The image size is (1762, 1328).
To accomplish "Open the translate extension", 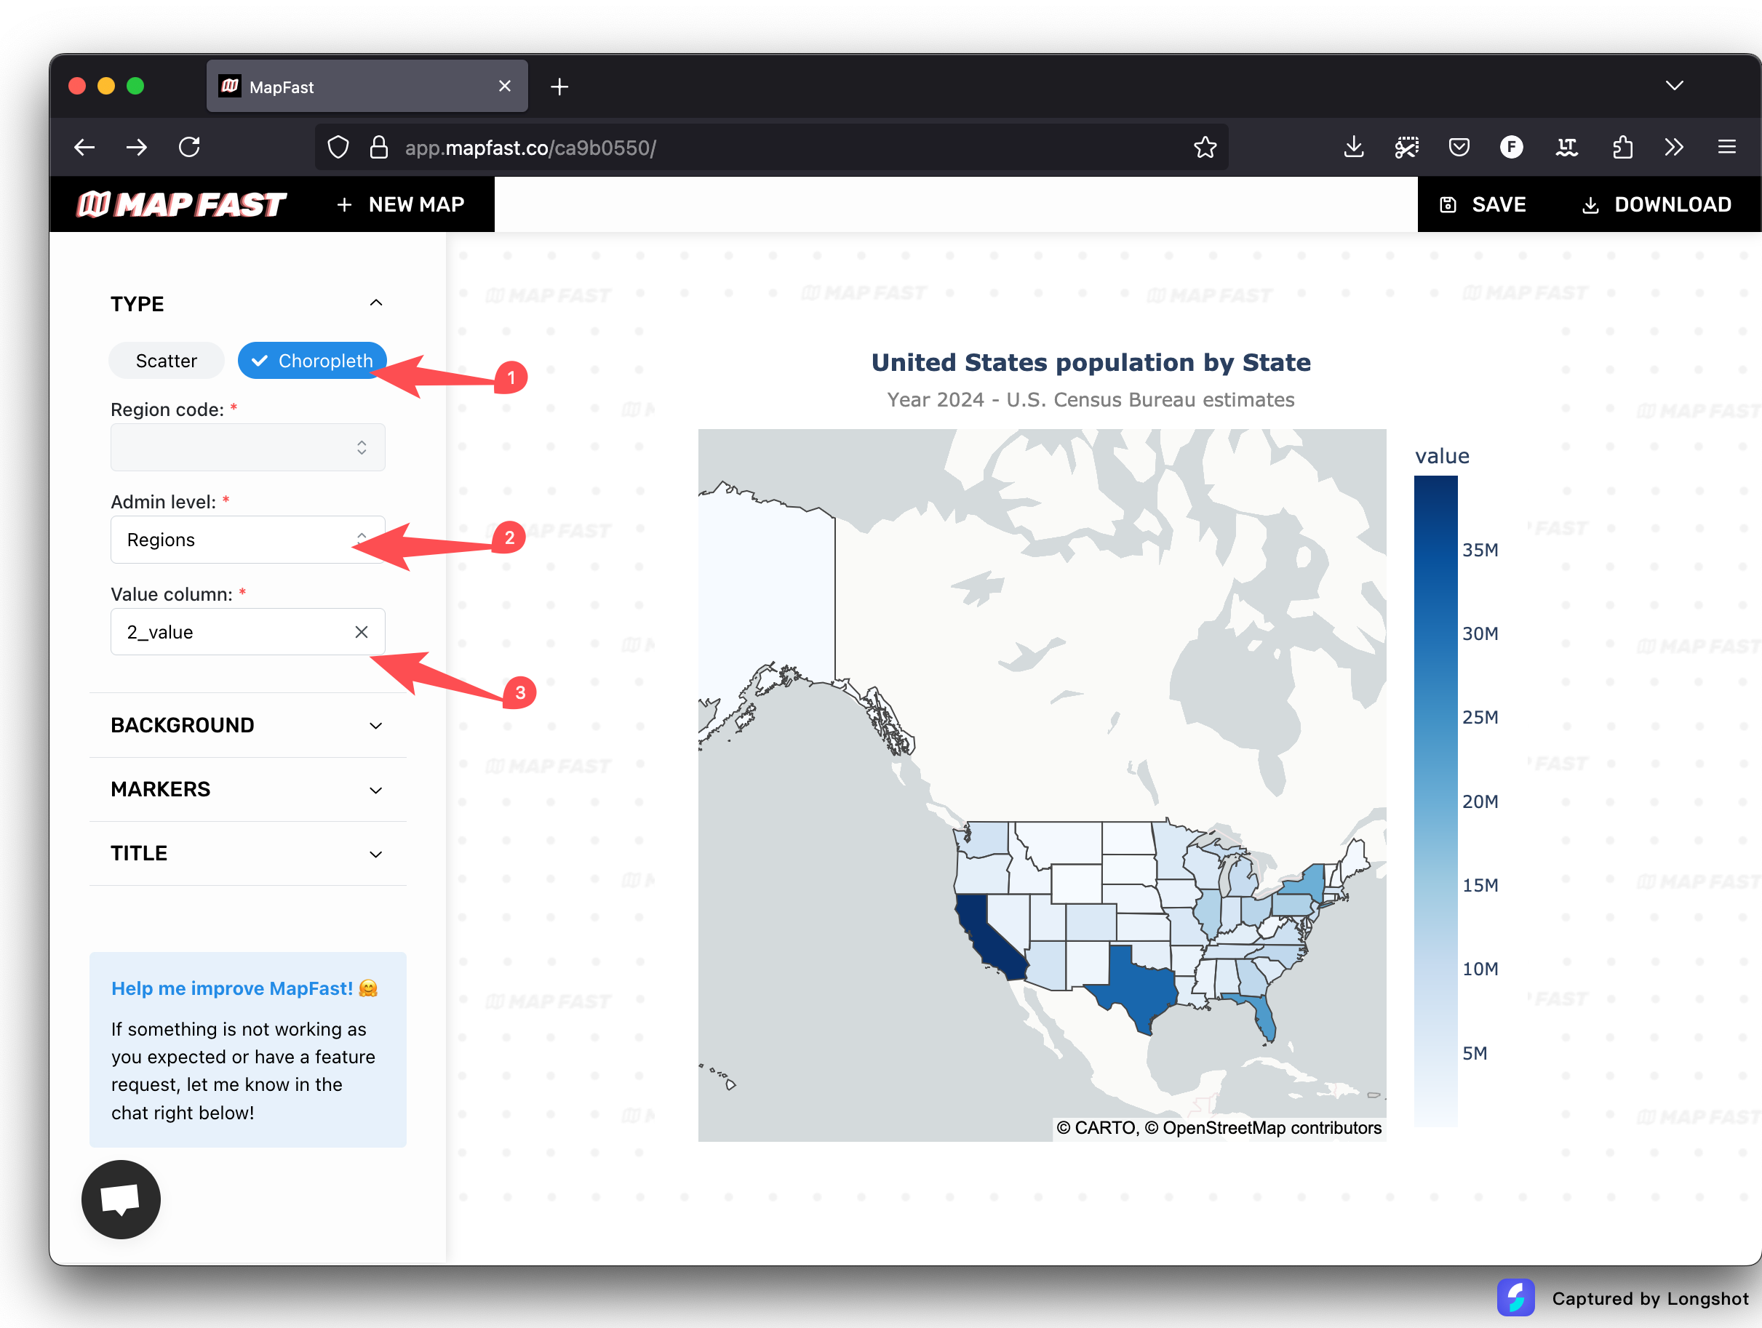I will 1567,148.
